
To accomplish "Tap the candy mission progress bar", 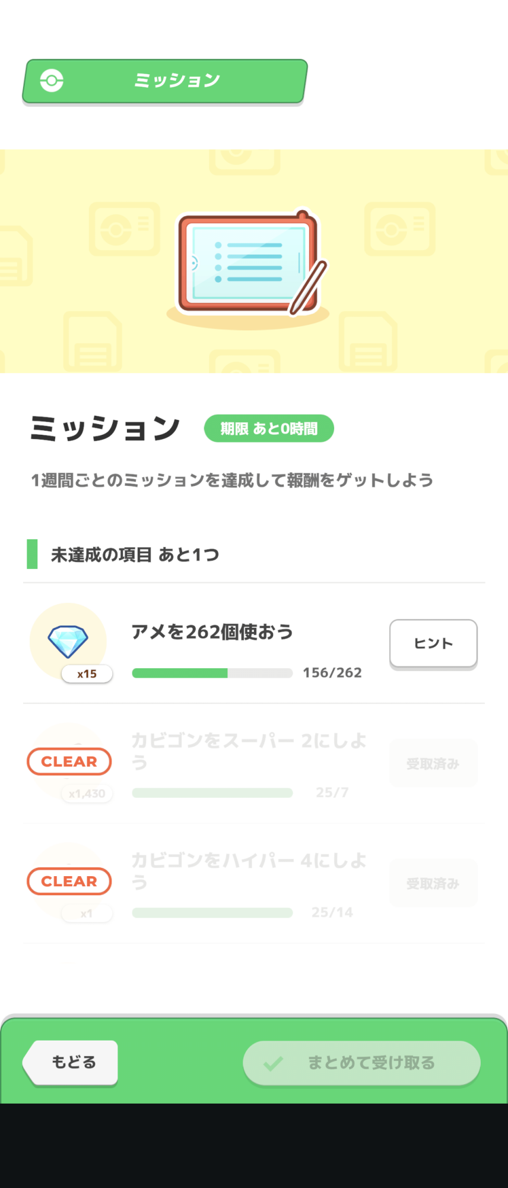I will (x=212, y=673).
